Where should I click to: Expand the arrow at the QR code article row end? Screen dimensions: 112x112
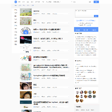pos(69,32)
